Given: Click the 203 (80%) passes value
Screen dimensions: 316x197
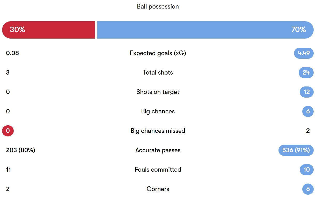Looking at the screenshot, I should [x=20, y=150].
